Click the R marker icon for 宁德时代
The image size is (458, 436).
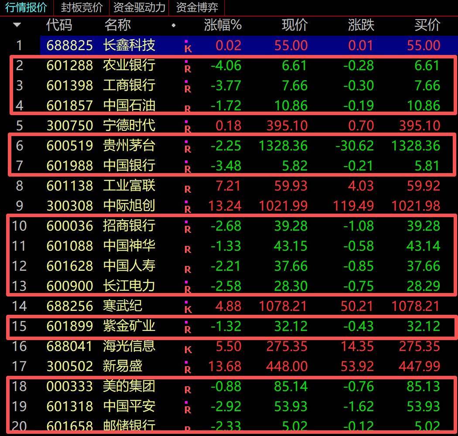pos(188,127)
